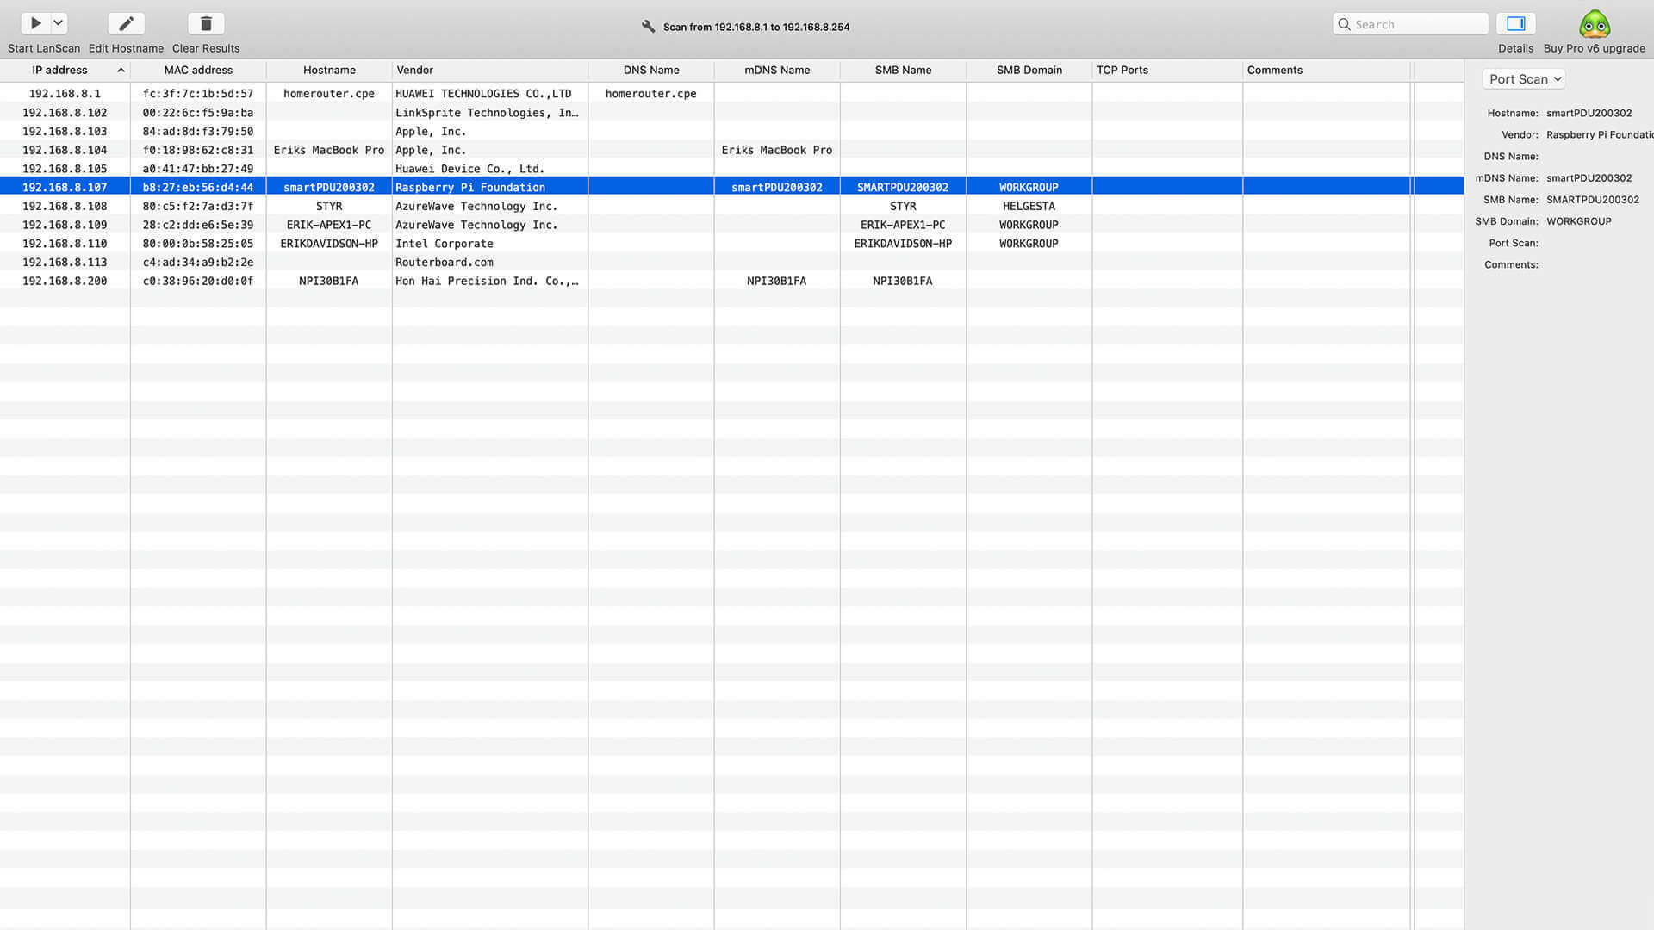Focus the Search field
Image resolution: width=1654 pixels, height=930 pixels.
click(x=1410, y=24)
